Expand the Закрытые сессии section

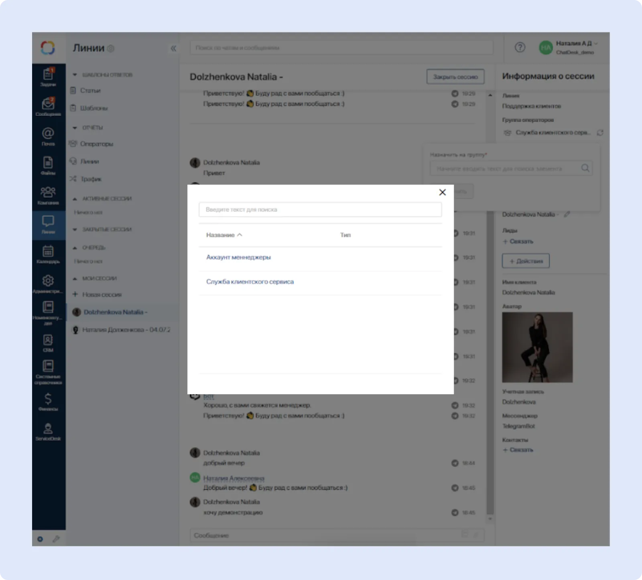(75, 229)
